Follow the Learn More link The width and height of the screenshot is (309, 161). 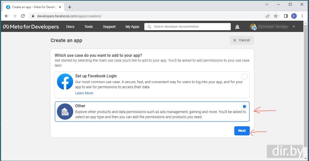pos(84,93)
